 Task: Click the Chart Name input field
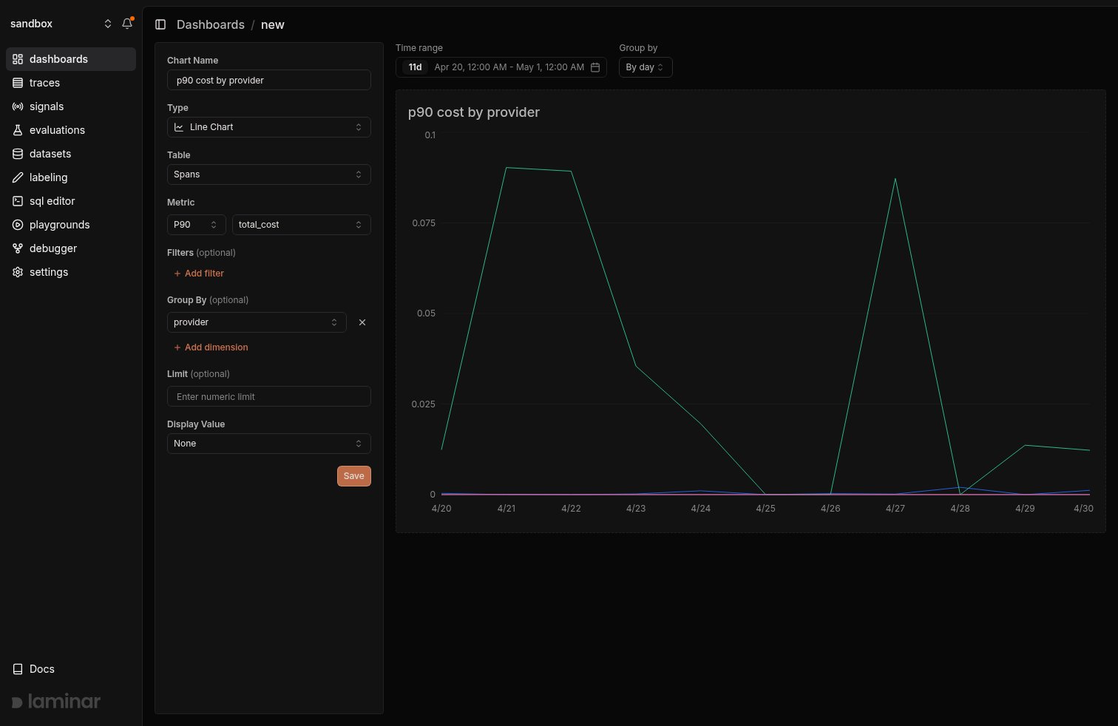click(x=269, y=80)
